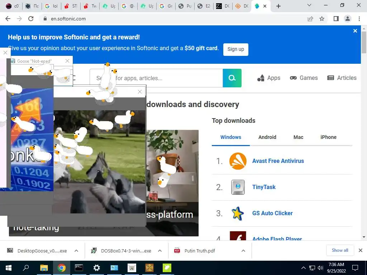Click the share page icon in address bar
This screenshot has width=367, height=275.
(310, 19)
